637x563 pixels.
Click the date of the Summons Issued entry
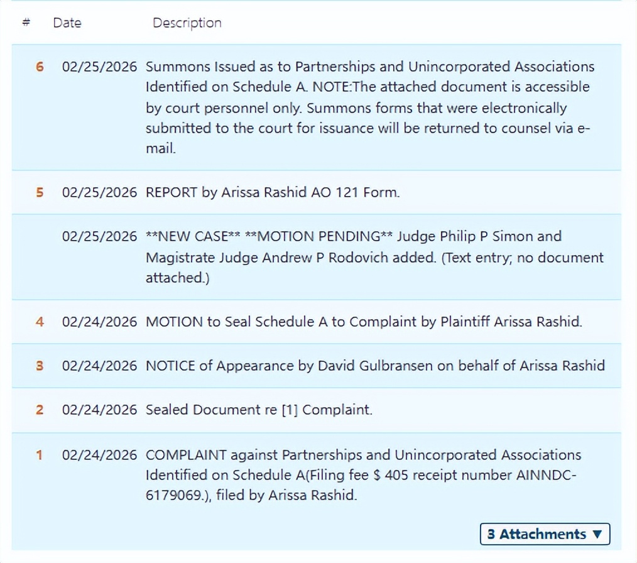[x=99, y=67]
